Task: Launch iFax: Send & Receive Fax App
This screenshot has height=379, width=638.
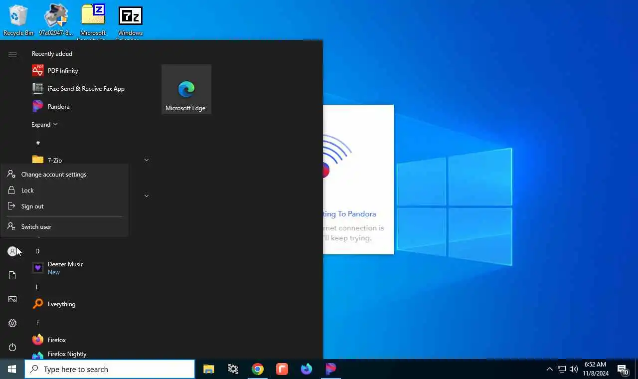Action: click(x=90, y=89)
